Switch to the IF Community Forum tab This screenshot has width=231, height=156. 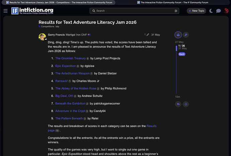173,2
